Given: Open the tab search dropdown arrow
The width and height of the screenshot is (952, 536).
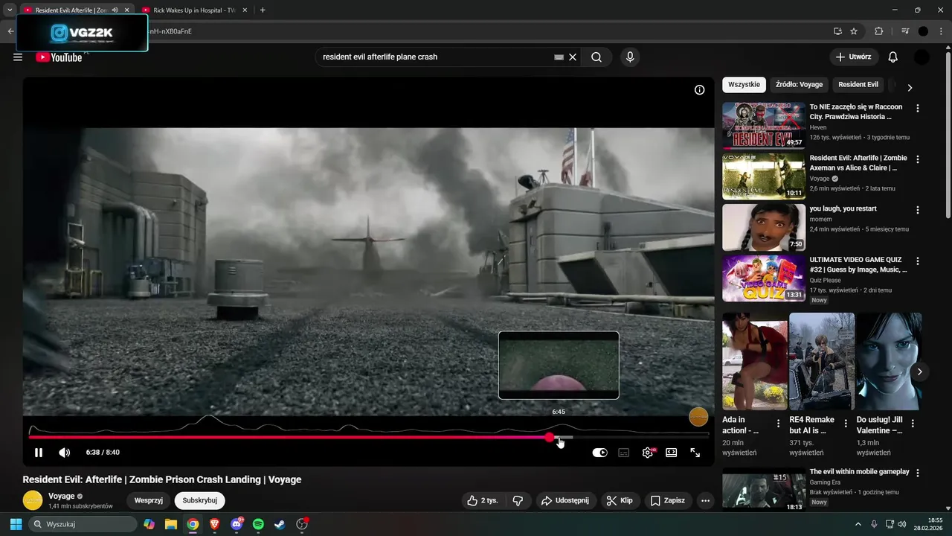Looking at the screenshot, I should point(10,10).
